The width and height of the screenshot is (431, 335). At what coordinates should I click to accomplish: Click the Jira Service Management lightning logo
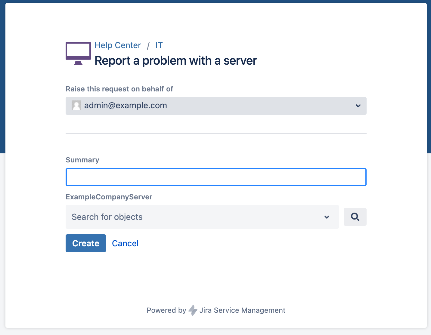coord(193,310)
